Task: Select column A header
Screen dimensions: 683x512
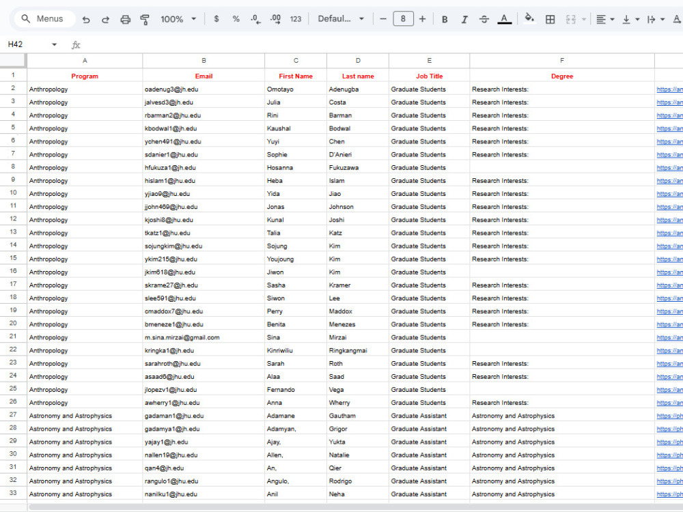Action: click(85, 61)
